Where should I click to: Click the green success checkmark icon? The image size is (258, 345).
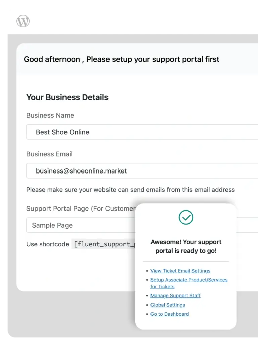[186, 217]
